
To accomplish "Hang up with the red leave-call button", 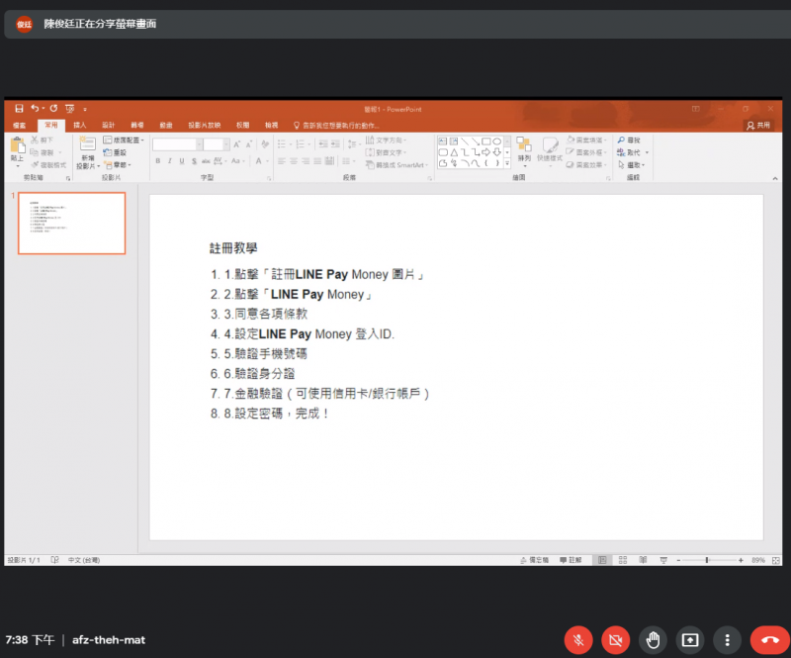I will click(x=770, y=640).
